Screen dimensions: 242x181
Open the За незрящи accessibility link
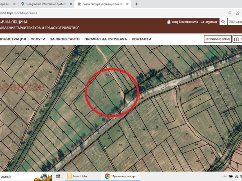(x=208, y=22)
